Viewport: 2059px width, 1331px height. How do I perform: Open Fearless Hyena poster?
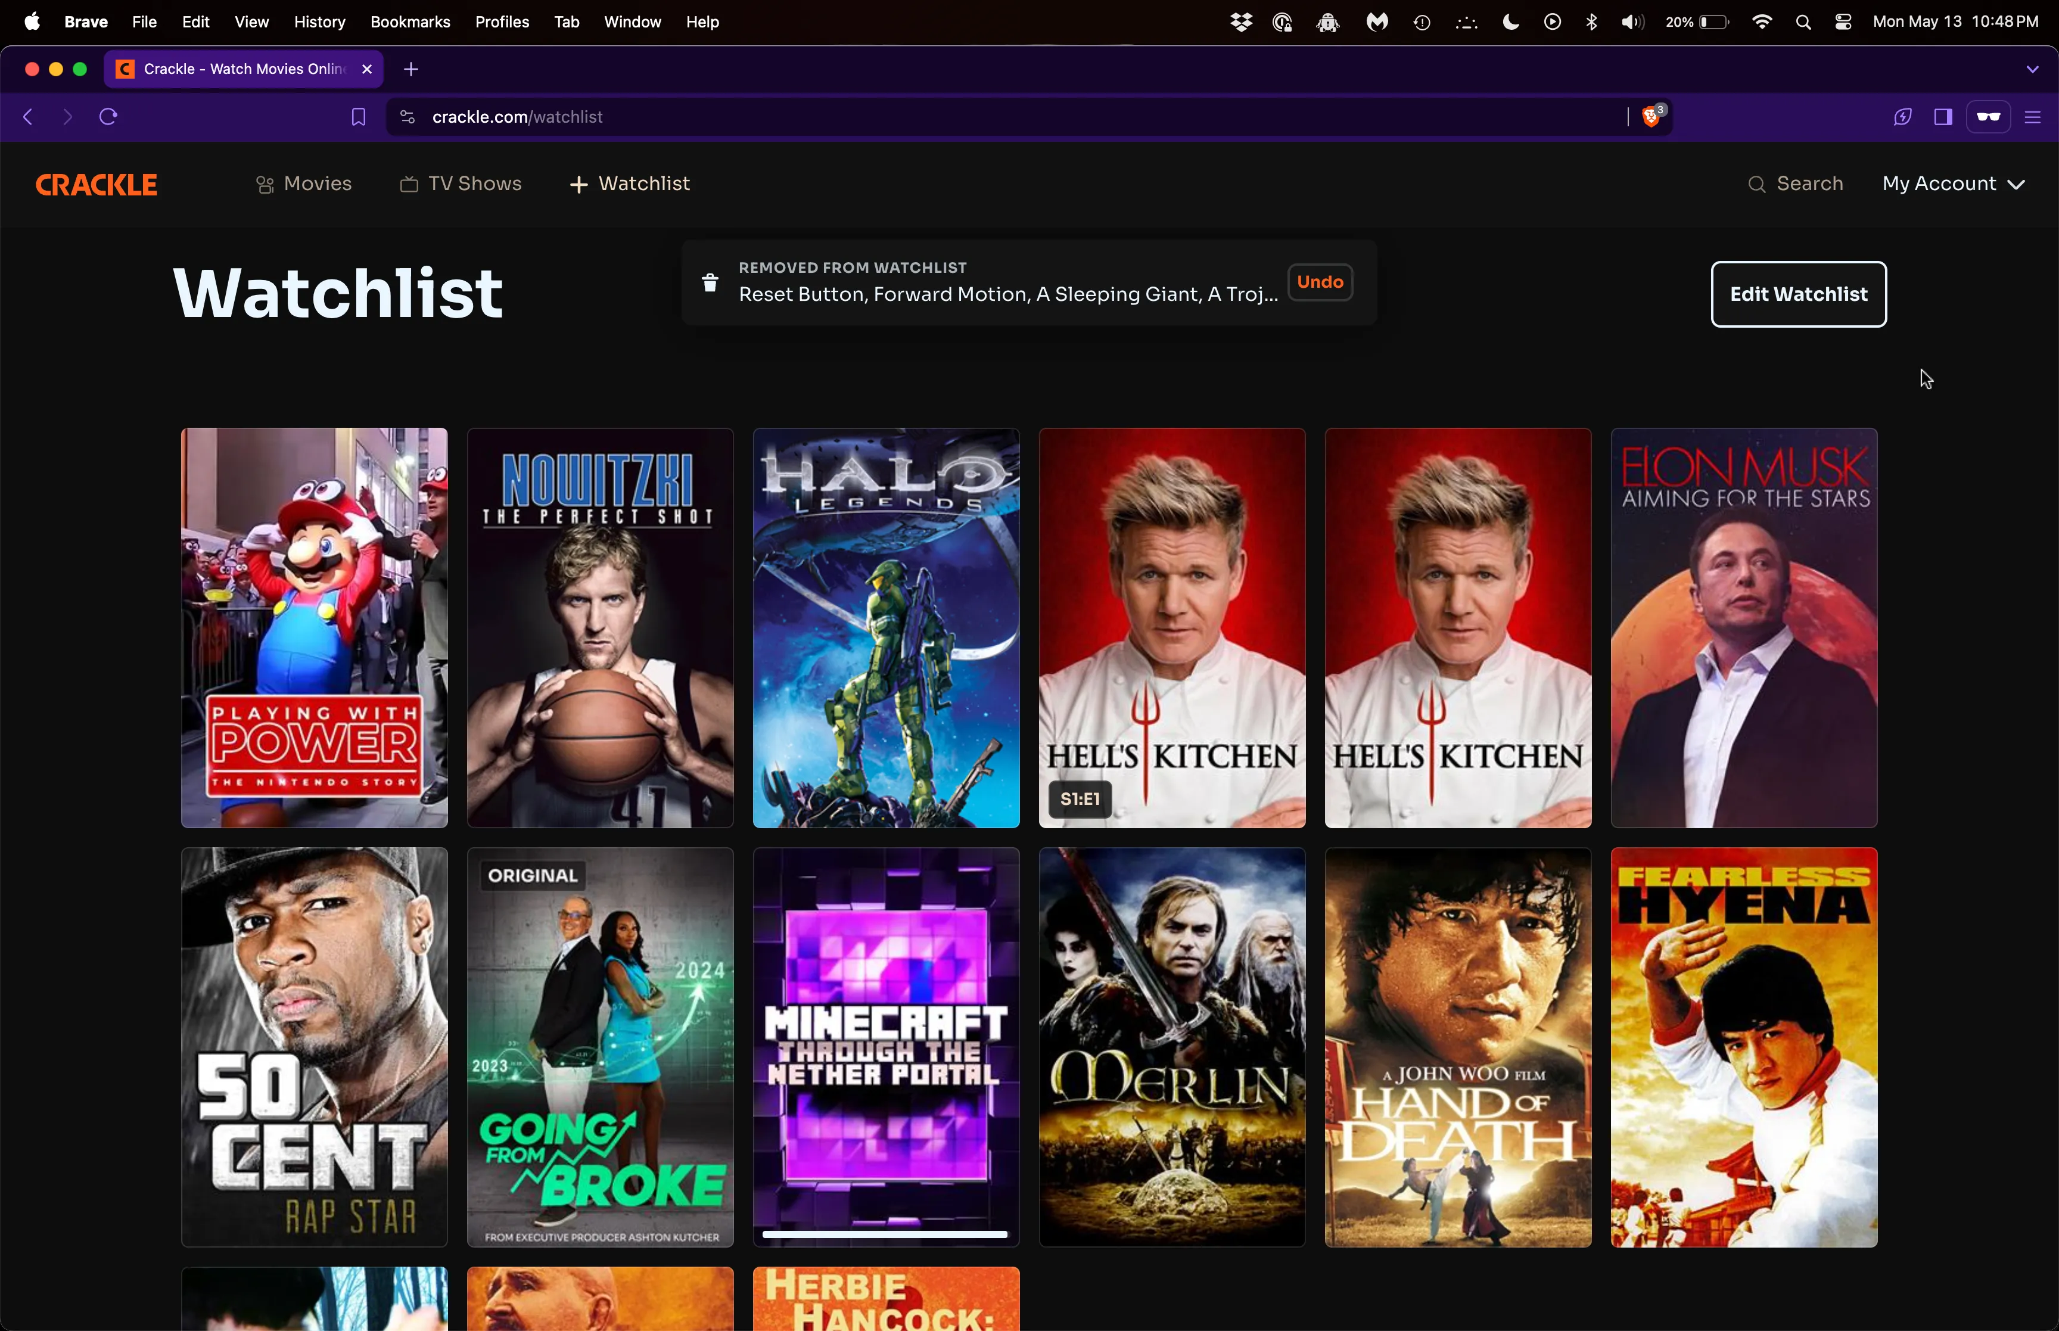(x=1744, y=1047)
